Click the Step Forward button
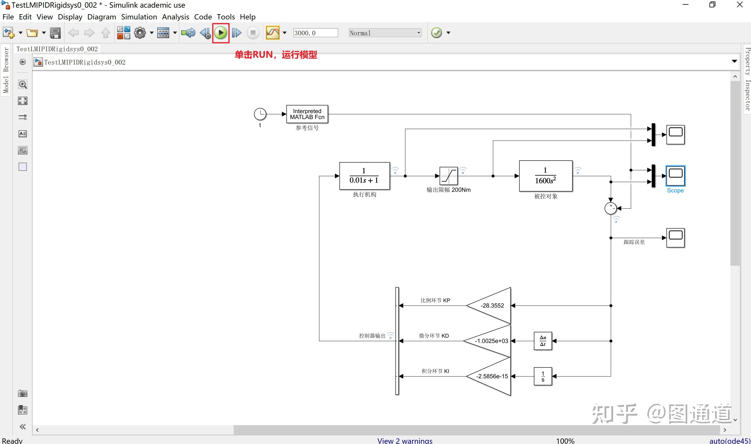 [x=236, y=33]
